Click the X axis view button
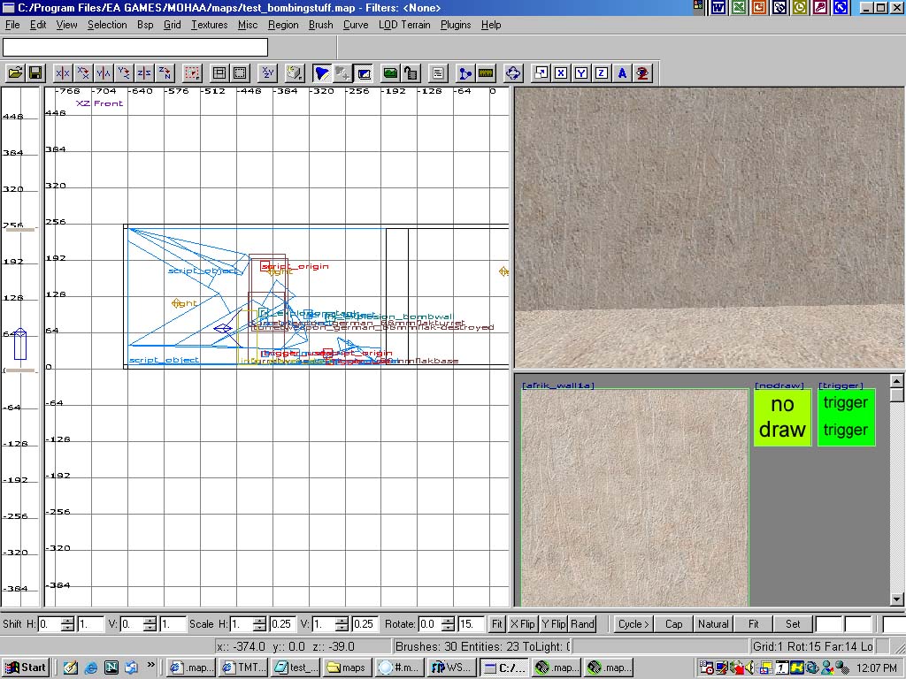The width and height of the screenshot is (906, 679). click(561, 73)
